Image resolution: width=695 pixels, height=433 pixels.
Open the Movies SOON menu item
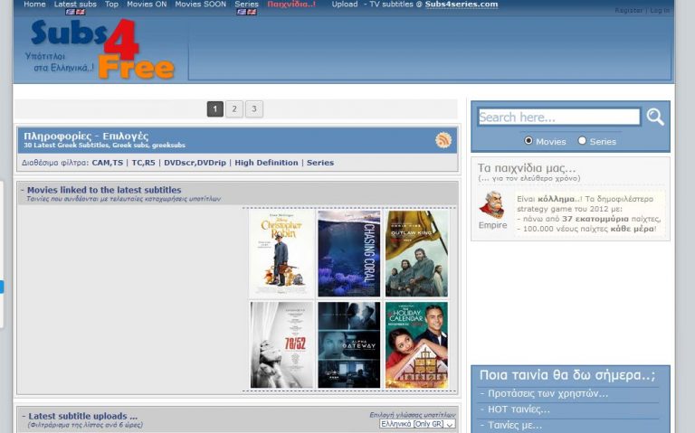tap(200, 4)
